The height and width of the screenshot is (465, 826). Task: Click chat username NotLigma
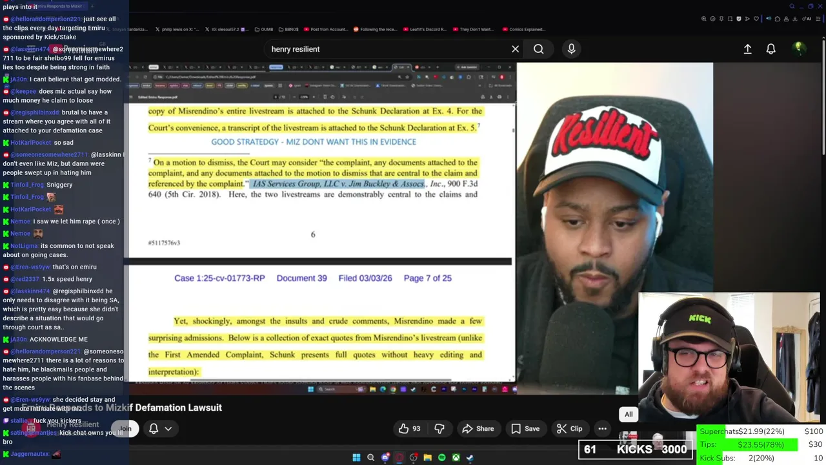point(24,246)
